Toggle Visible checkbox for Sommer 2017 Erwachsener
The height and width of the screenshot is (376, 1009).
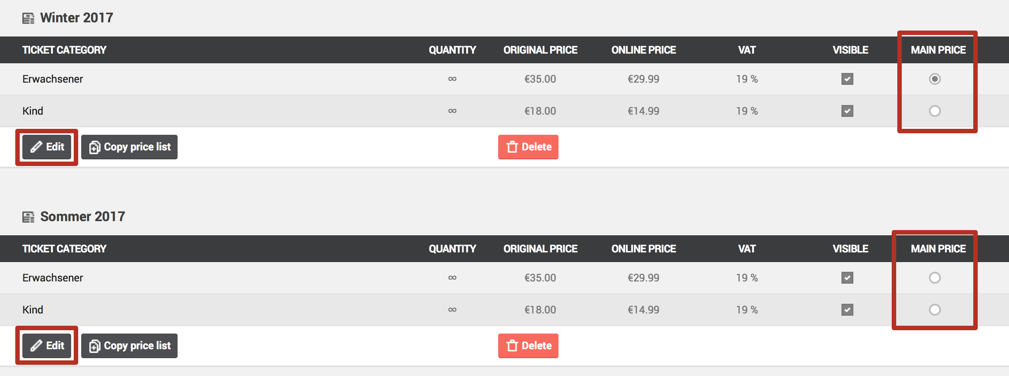point(847,278)
